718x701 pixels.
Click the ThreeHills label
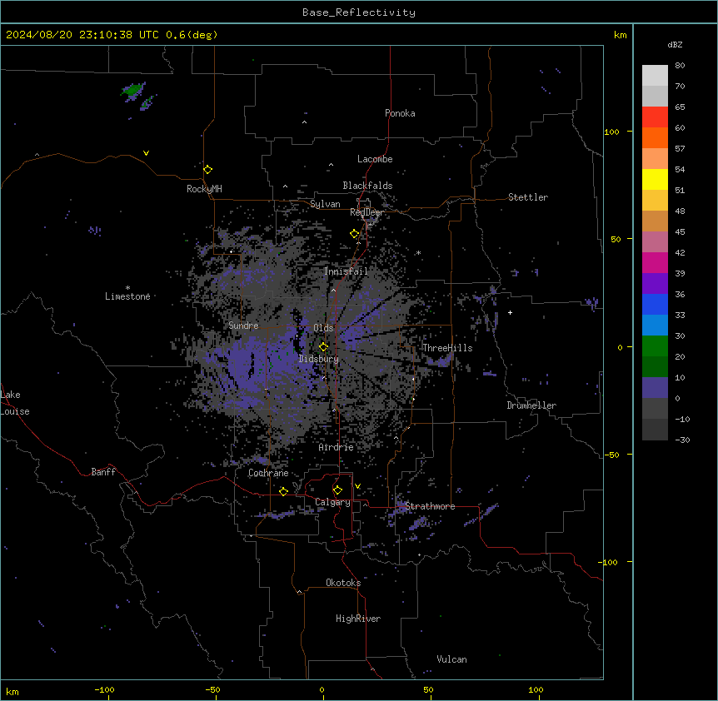tap(447, 348)
